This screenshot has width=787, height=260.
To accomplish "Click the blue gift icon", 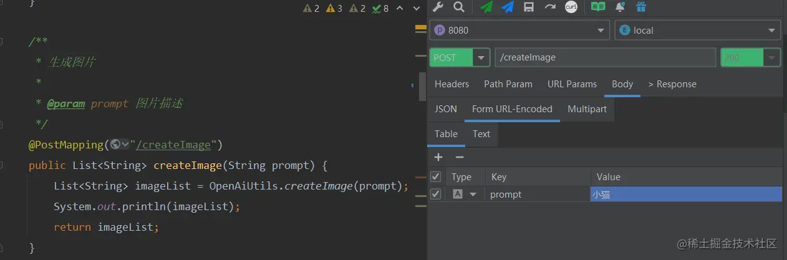I will 641,7.
